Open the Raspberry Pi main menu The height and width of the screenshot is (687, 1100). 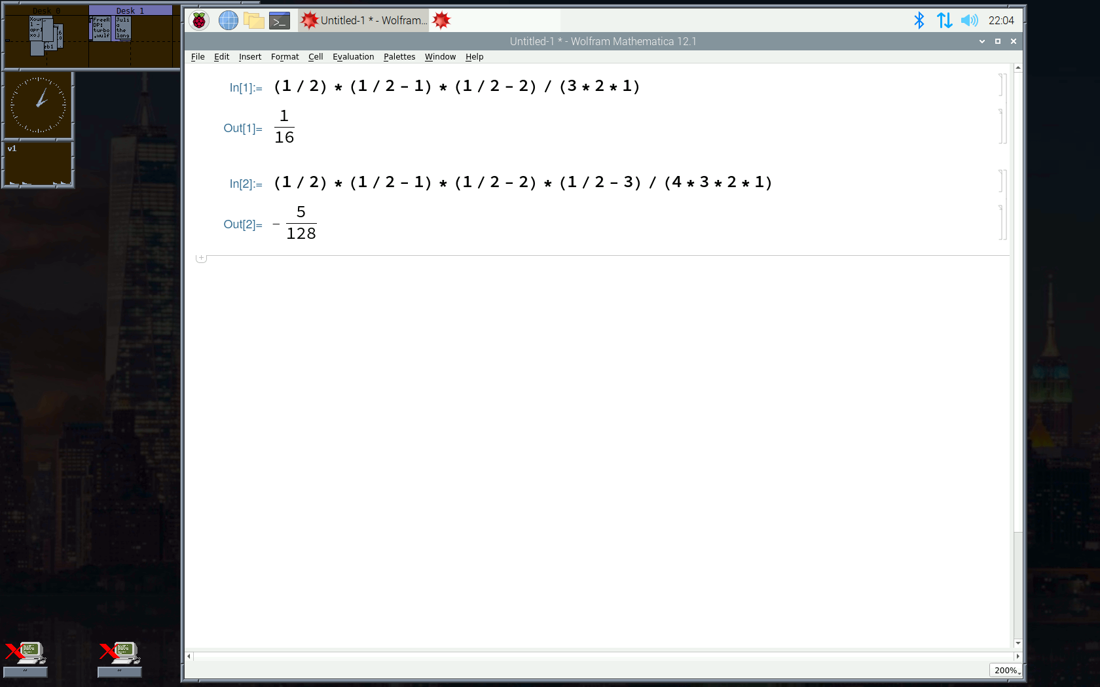(x=199, y=20)
